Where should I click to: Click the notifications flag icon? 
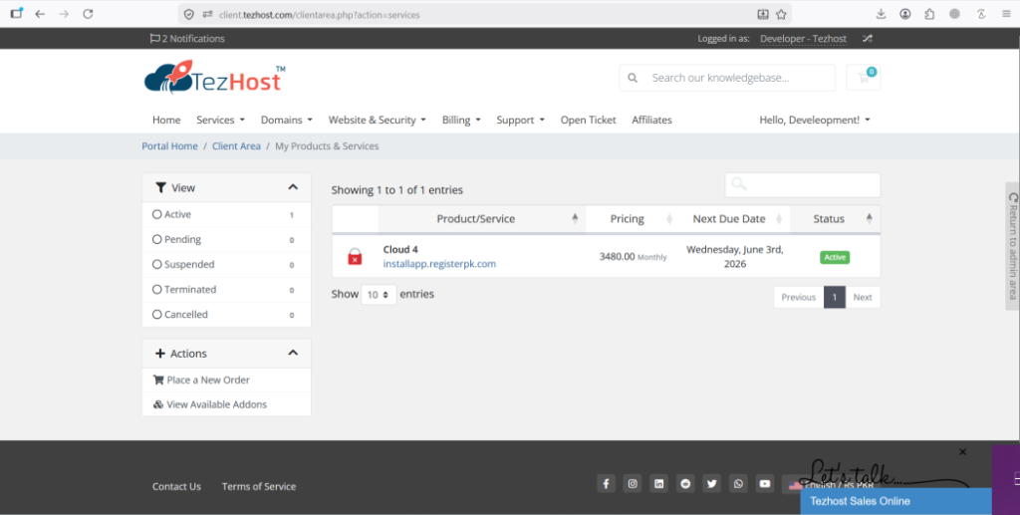(154, 39)
